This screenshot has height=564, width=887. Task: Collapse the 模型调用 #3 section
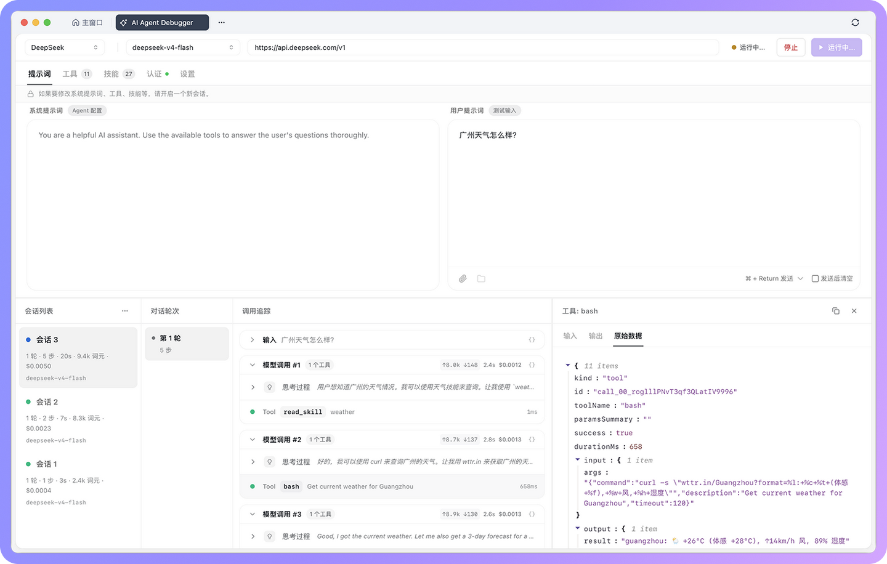253,514
